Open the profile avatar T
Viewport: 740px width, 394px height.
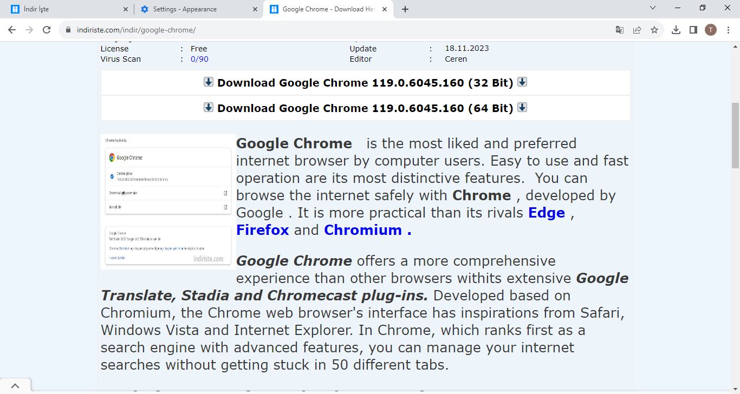(711, 30)
